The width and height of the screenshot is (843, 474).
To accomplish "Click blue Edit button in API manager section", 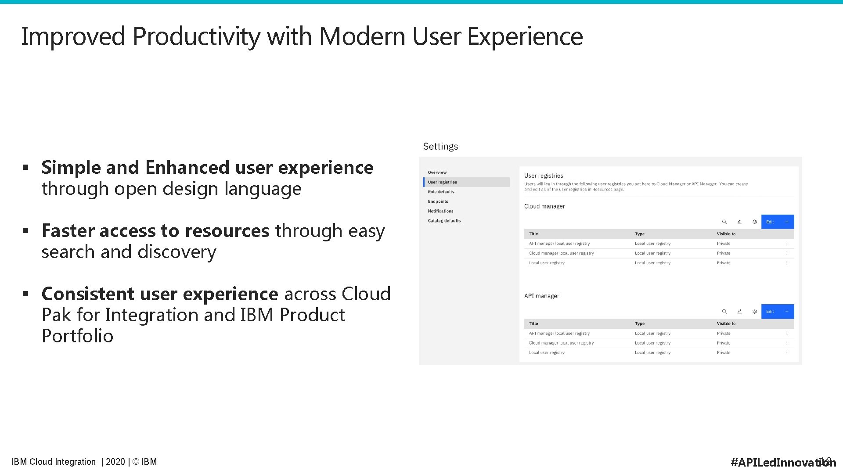I will coord(770,312).
